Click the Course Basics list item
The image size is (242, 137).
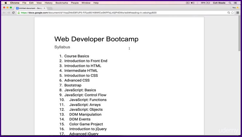77,56
